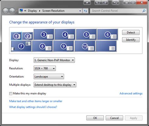Select display monitor 9 thumbnail
The image size is (149, 126).
[x=63, y=46]
